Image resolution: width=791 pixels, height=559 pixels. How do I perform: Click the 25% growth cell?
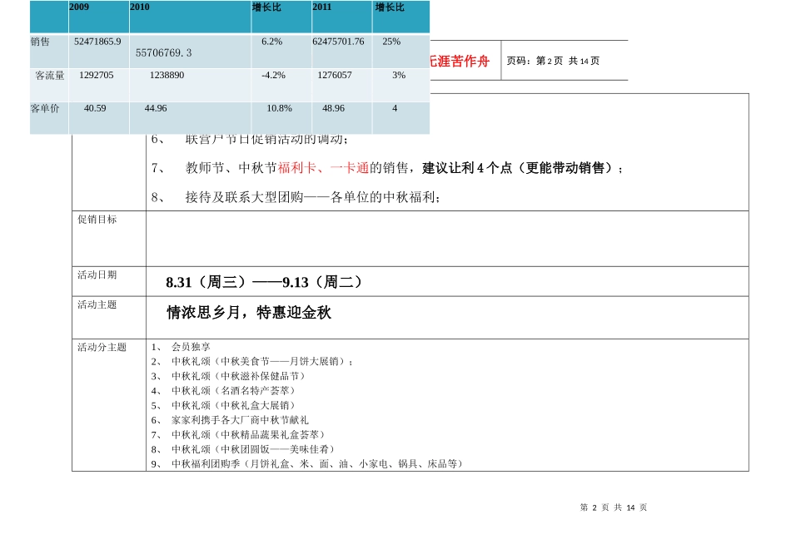click(391, 42)
